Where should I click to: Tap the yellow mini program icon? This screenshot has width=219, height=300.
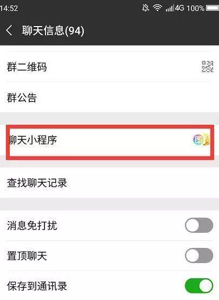pyautogui.click(x=207, y=139)
